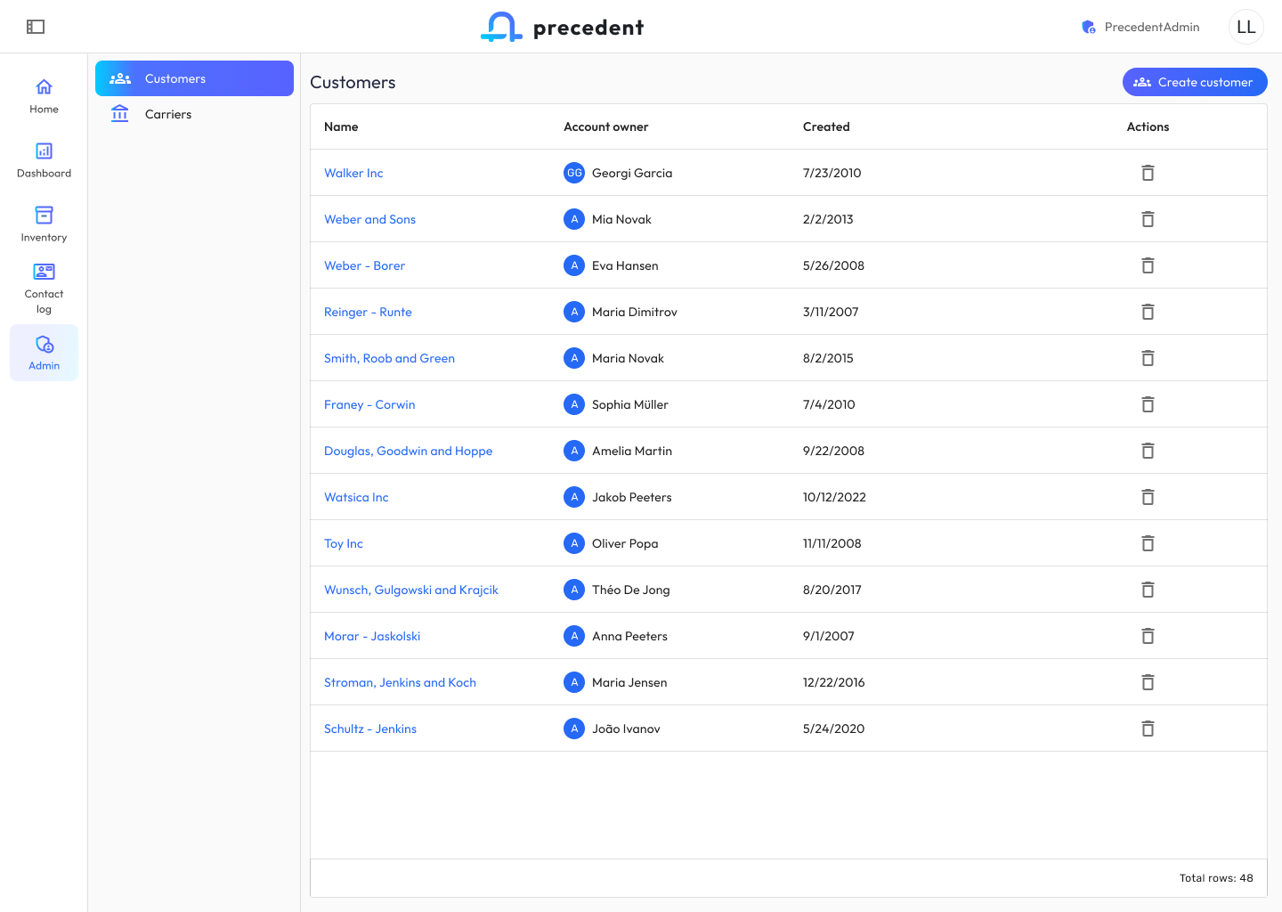This screenshot has height=912, width=1282.
Task: Toggle the sidebar collapse icon
Action: 36,27
